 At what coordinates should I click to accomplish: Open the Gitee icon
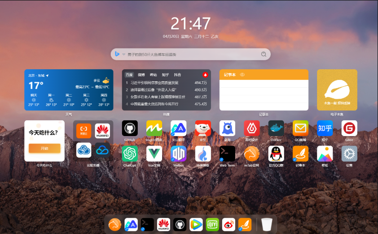click(349, 128)
